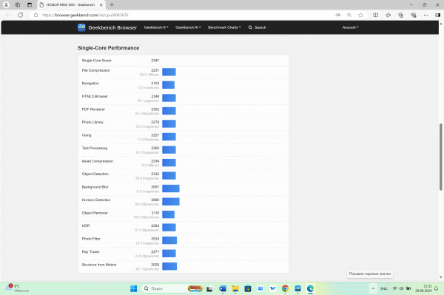View site information lock icon
The image size is (444, 295).
(x=36, y=15)
